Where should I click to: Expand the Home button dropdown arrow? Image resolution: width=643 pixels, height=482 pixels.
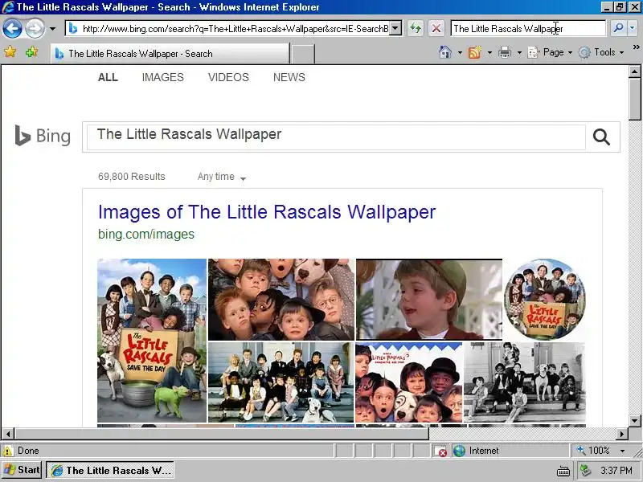pos(460,52)
